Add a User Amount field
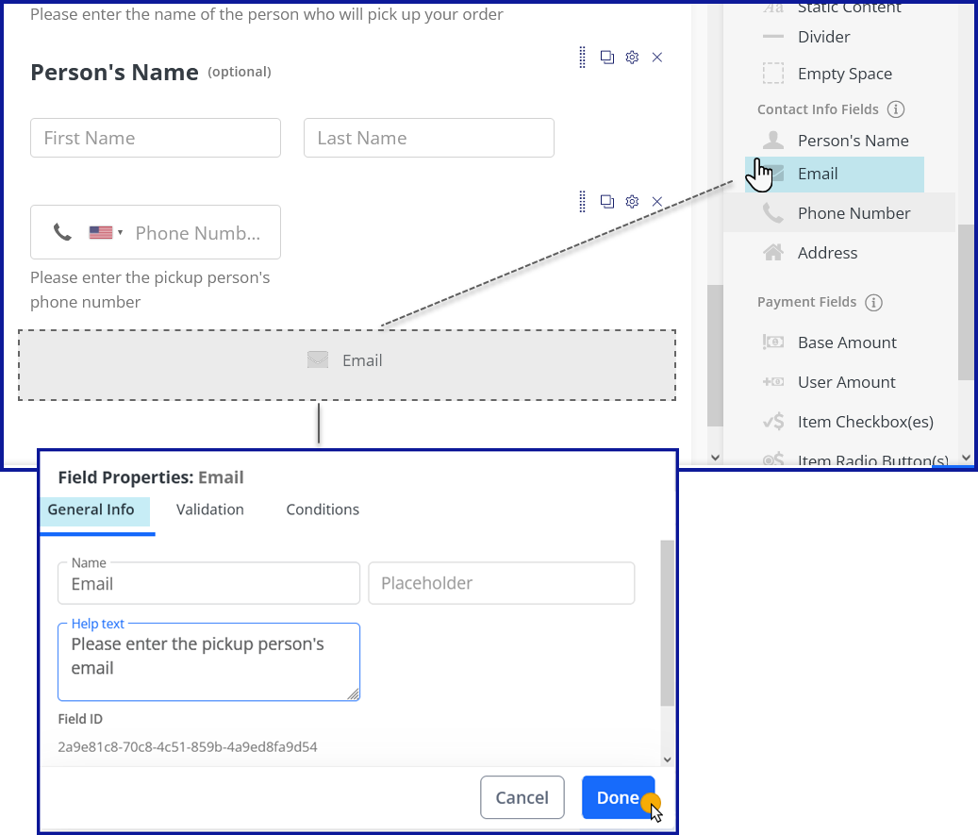The height and width of the screenshot is (835, 978). coord(845,381)
